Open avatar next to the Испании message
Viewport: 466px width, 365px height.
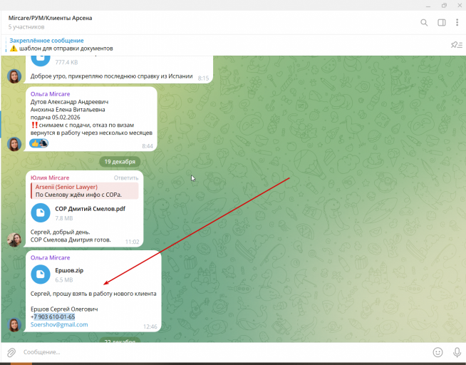[14, 76]
